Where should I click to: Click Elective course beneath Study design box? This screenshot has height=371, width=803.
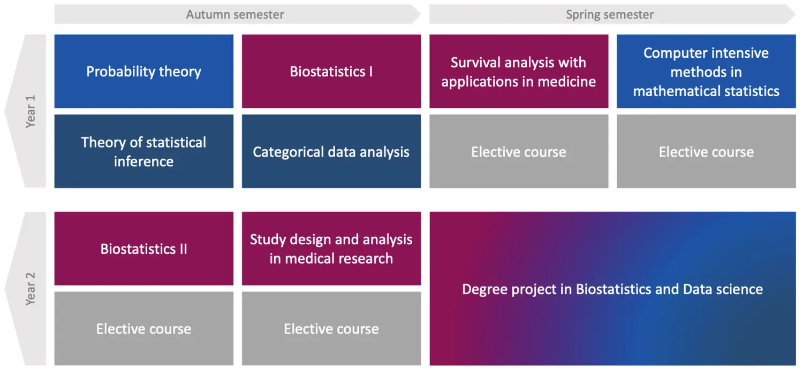(331, 328)
